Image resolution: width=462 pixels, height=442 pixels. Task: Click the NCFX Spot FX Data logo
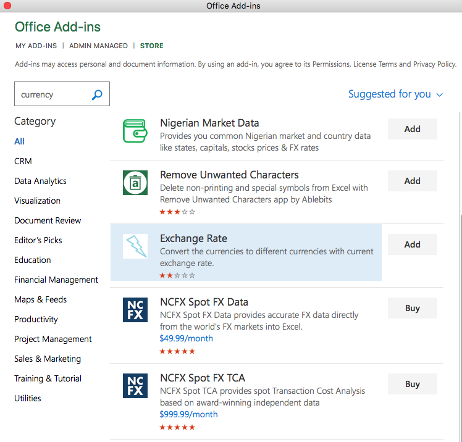click(135, 310)
